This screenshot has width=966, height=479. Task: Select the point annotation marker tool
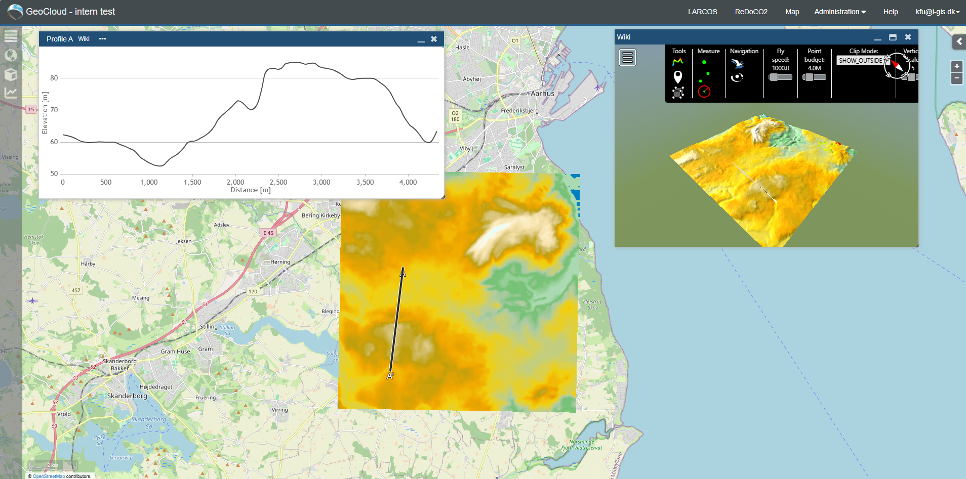[678, 77]
